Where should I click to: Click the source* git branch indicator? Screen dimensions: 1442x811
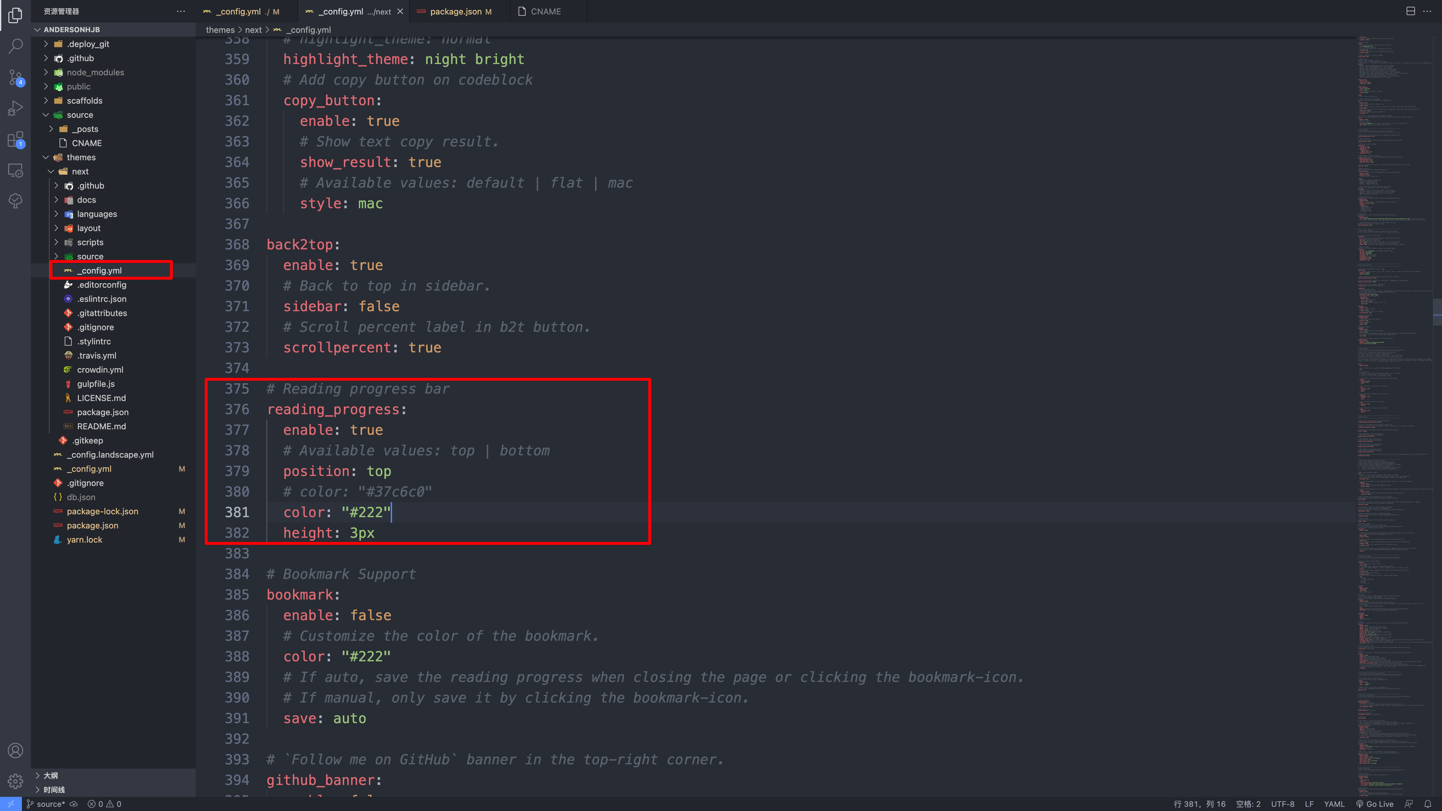[46, 804]
